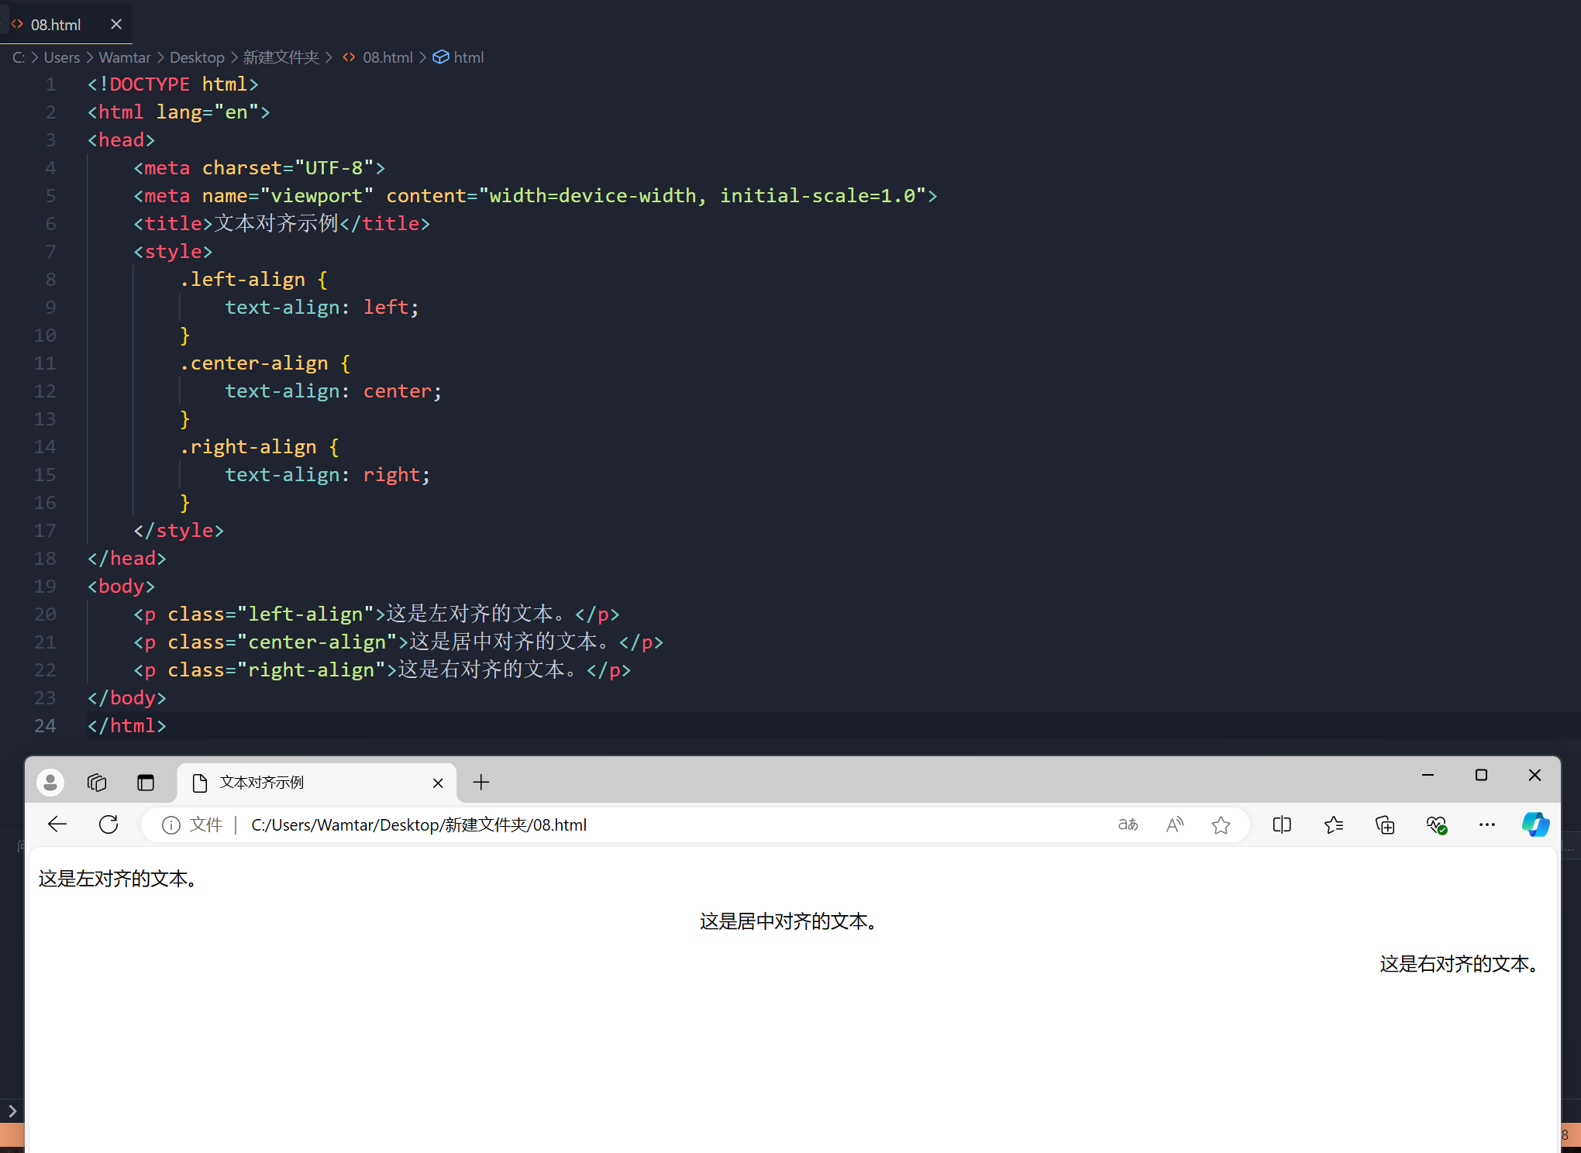Open the Copilot sidebar in Edge

point(1535,824)
